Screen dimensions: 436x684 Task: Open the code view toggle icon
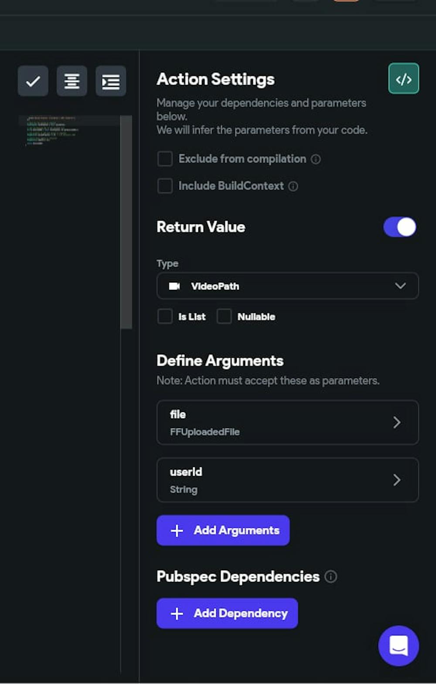(x=403, y=79)
